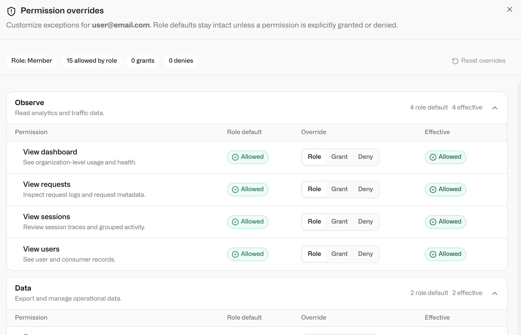
Task: Click the 0 grants chip
Action: [x=143, y=61]
